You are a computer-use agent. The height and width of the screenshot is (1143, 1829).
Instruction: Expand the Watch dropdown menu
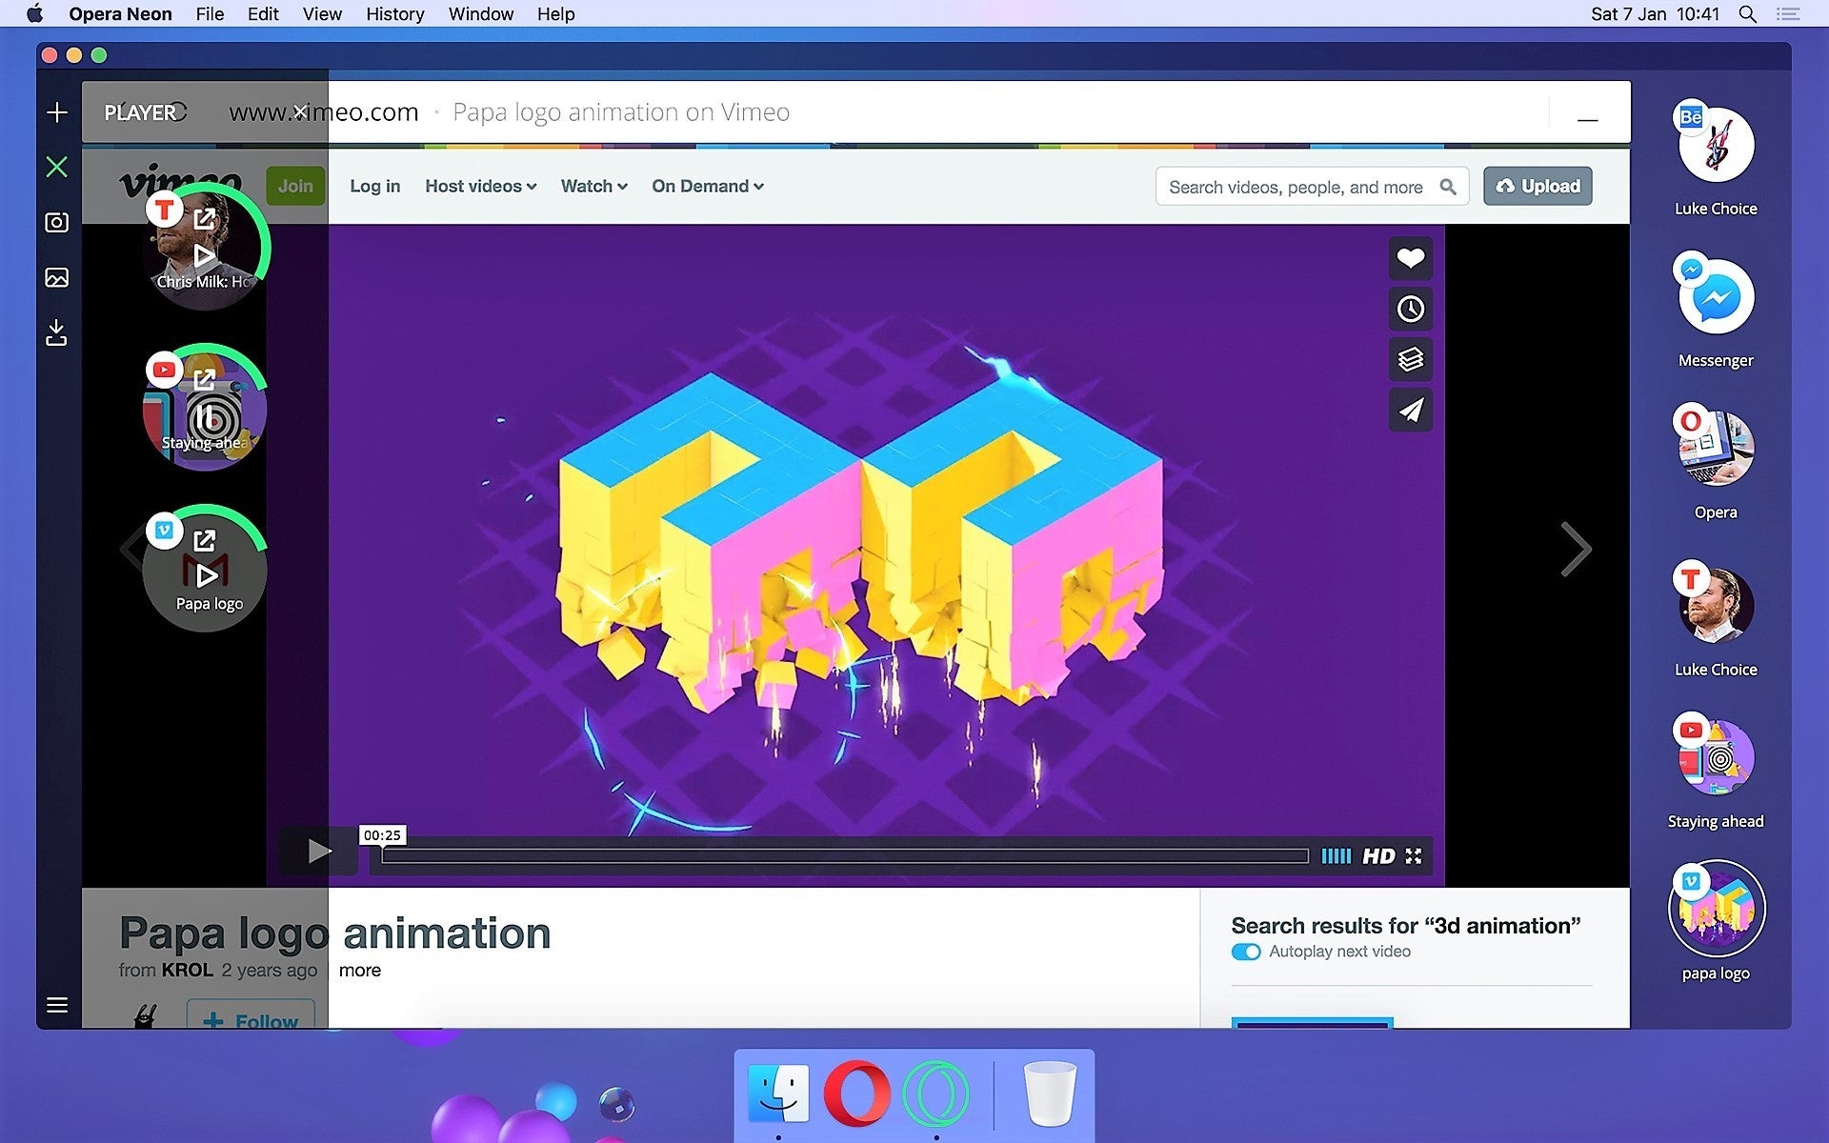pos(592,186)
